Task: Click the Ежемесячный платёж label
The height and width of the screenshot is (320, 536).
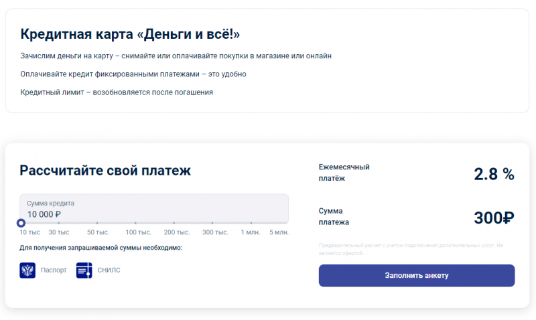Action: click(344, 173)
